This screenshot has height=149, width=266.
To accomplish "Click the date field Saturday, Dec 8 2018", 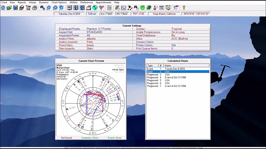I will pos(69,14).
